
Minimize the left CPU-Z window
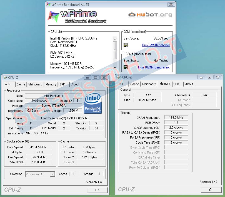coord(87,78)
